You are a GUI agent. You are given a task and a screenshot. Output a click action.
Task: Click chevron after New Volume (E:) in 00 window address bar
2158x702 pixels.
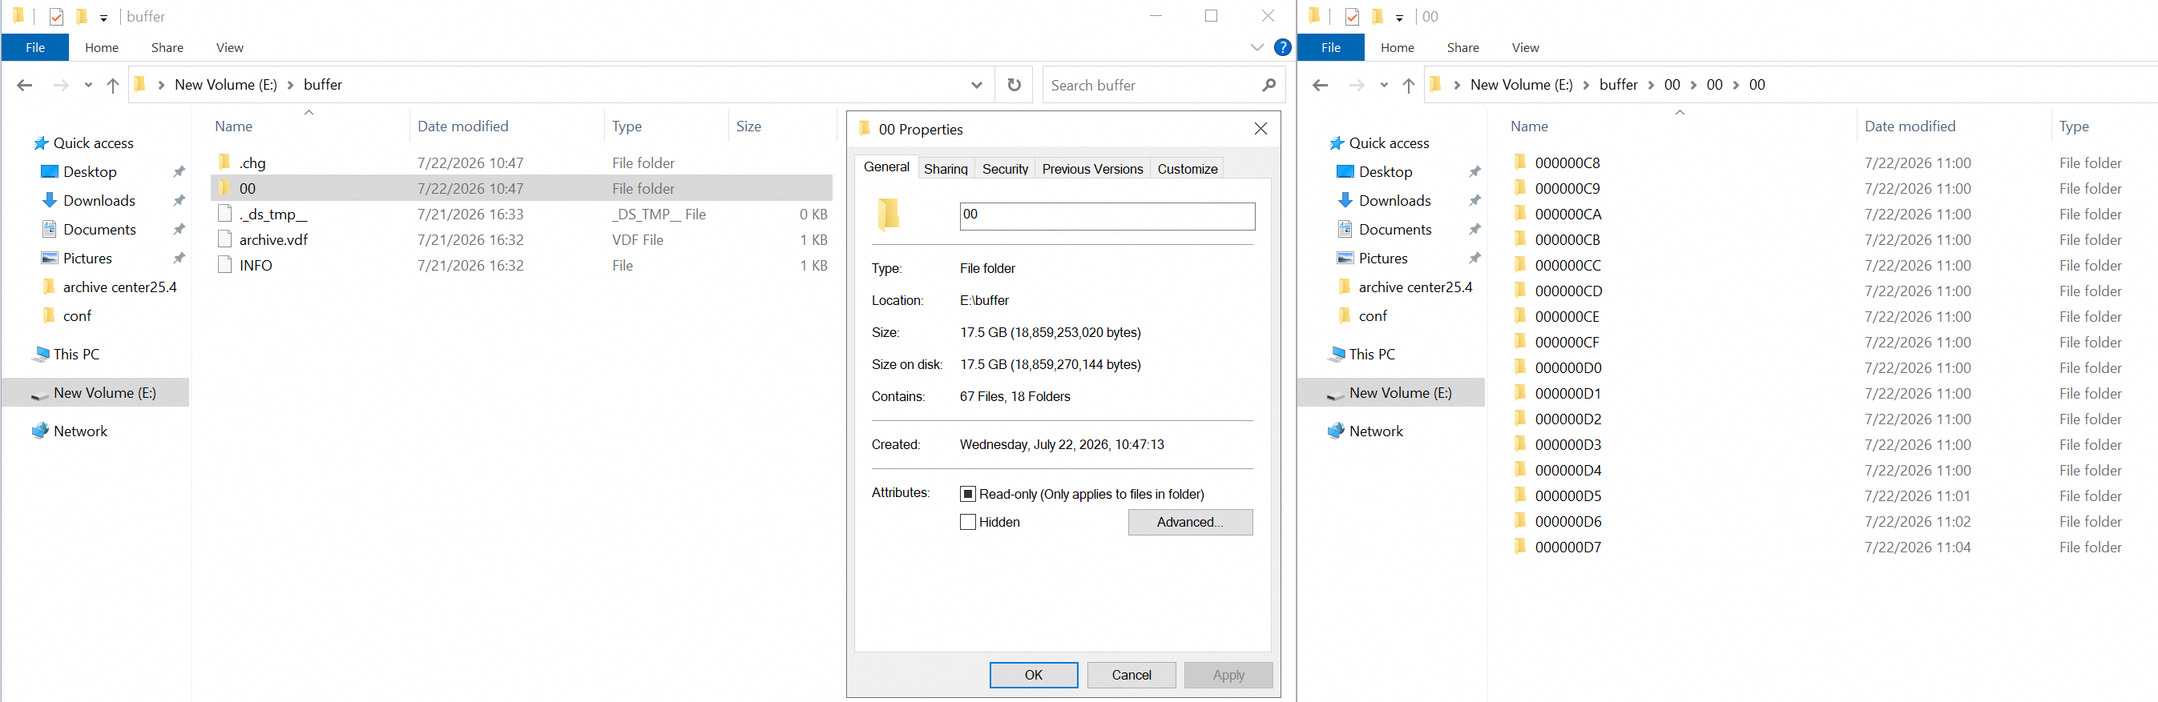pos(1587,85)
